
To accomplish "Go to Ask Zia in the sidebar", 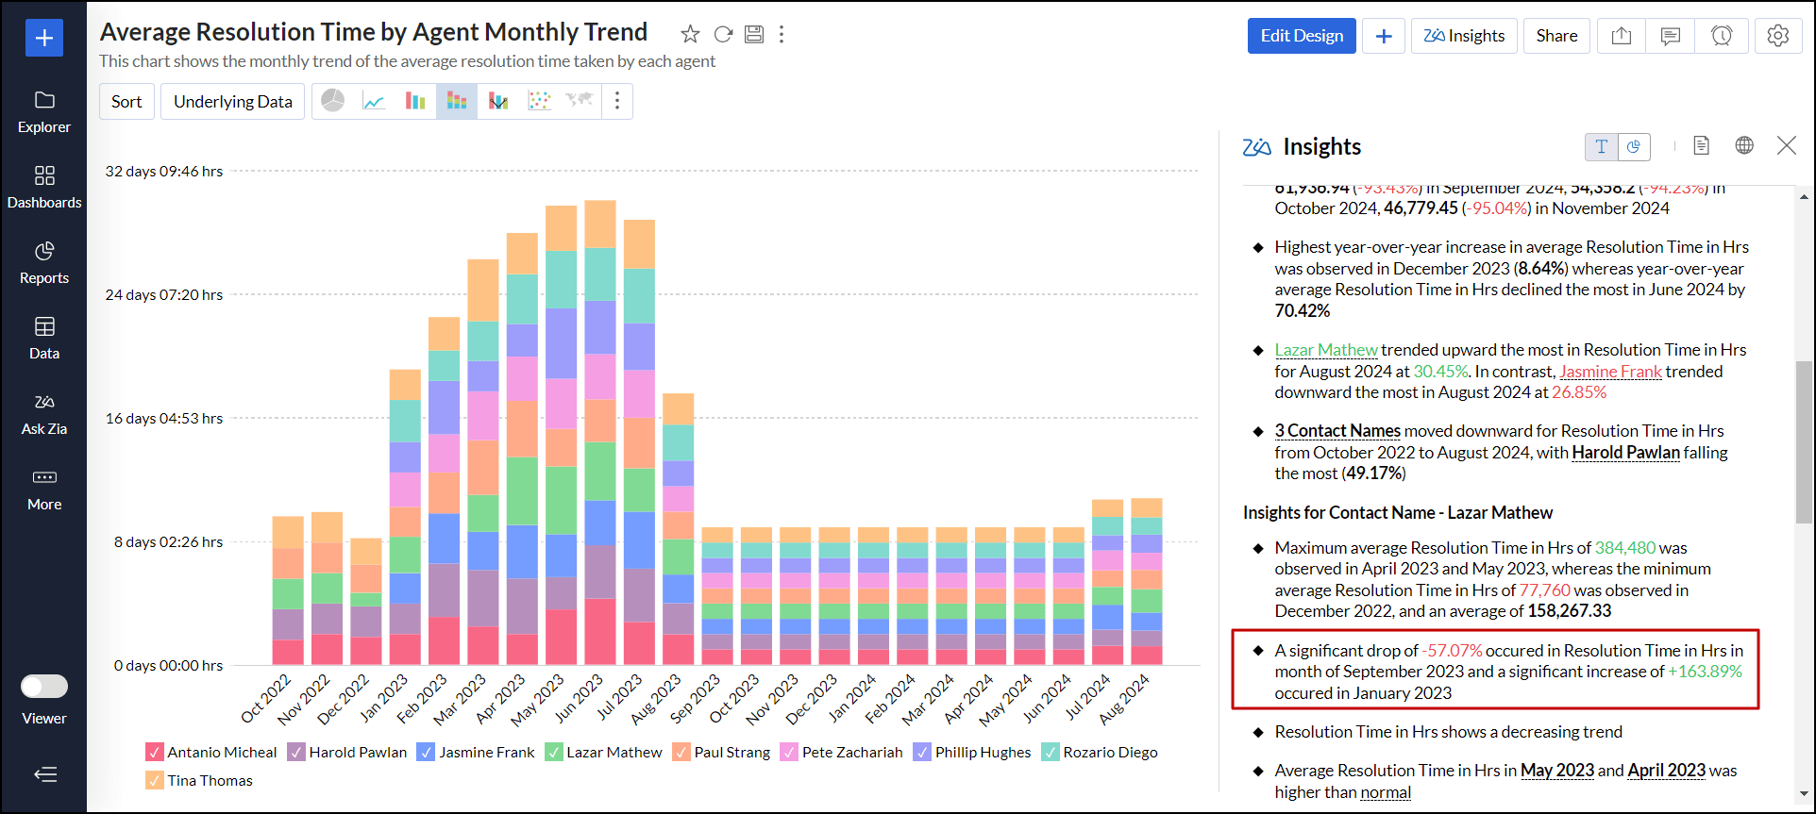I will tap(44, 413).
